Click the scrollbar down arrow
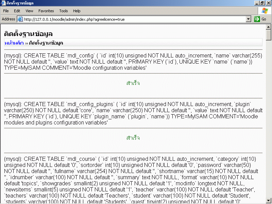The image size is (272, 204). [269, 201]
